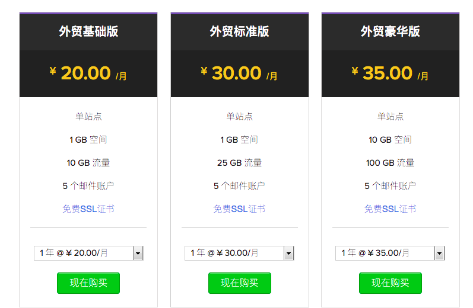Click the 100 GB 流量 feature text

391,163
